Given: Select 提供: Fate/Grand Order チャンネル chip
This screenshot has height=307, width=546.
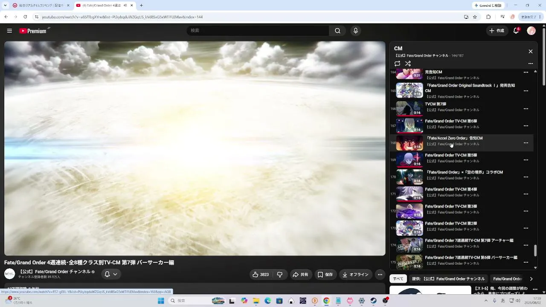Looking at the screenshot, I should click(x=448, y=279).
